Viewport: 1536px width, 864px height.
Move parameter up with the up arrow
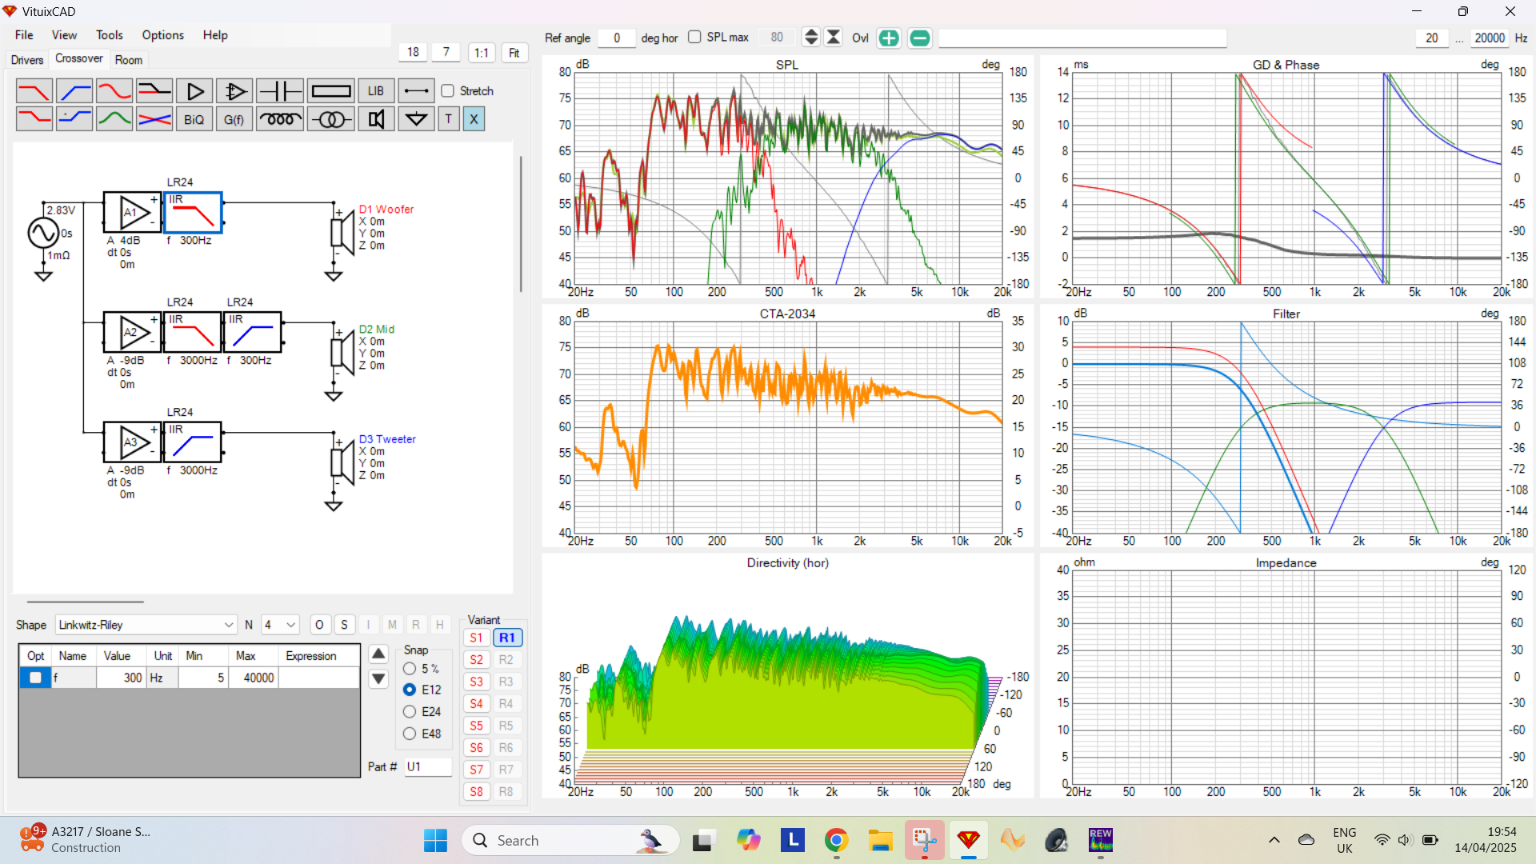(379, 654)
